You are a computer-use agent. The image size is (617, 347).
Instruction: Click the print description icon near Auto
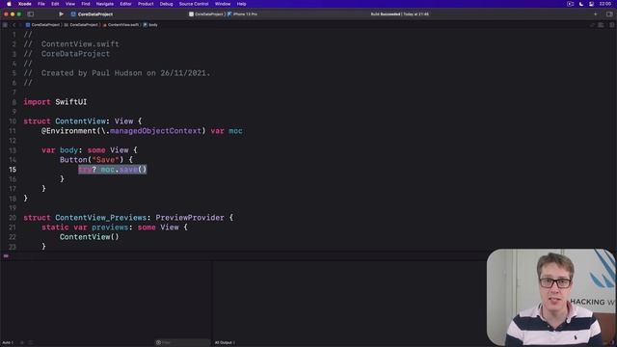[x=30, y=343]
